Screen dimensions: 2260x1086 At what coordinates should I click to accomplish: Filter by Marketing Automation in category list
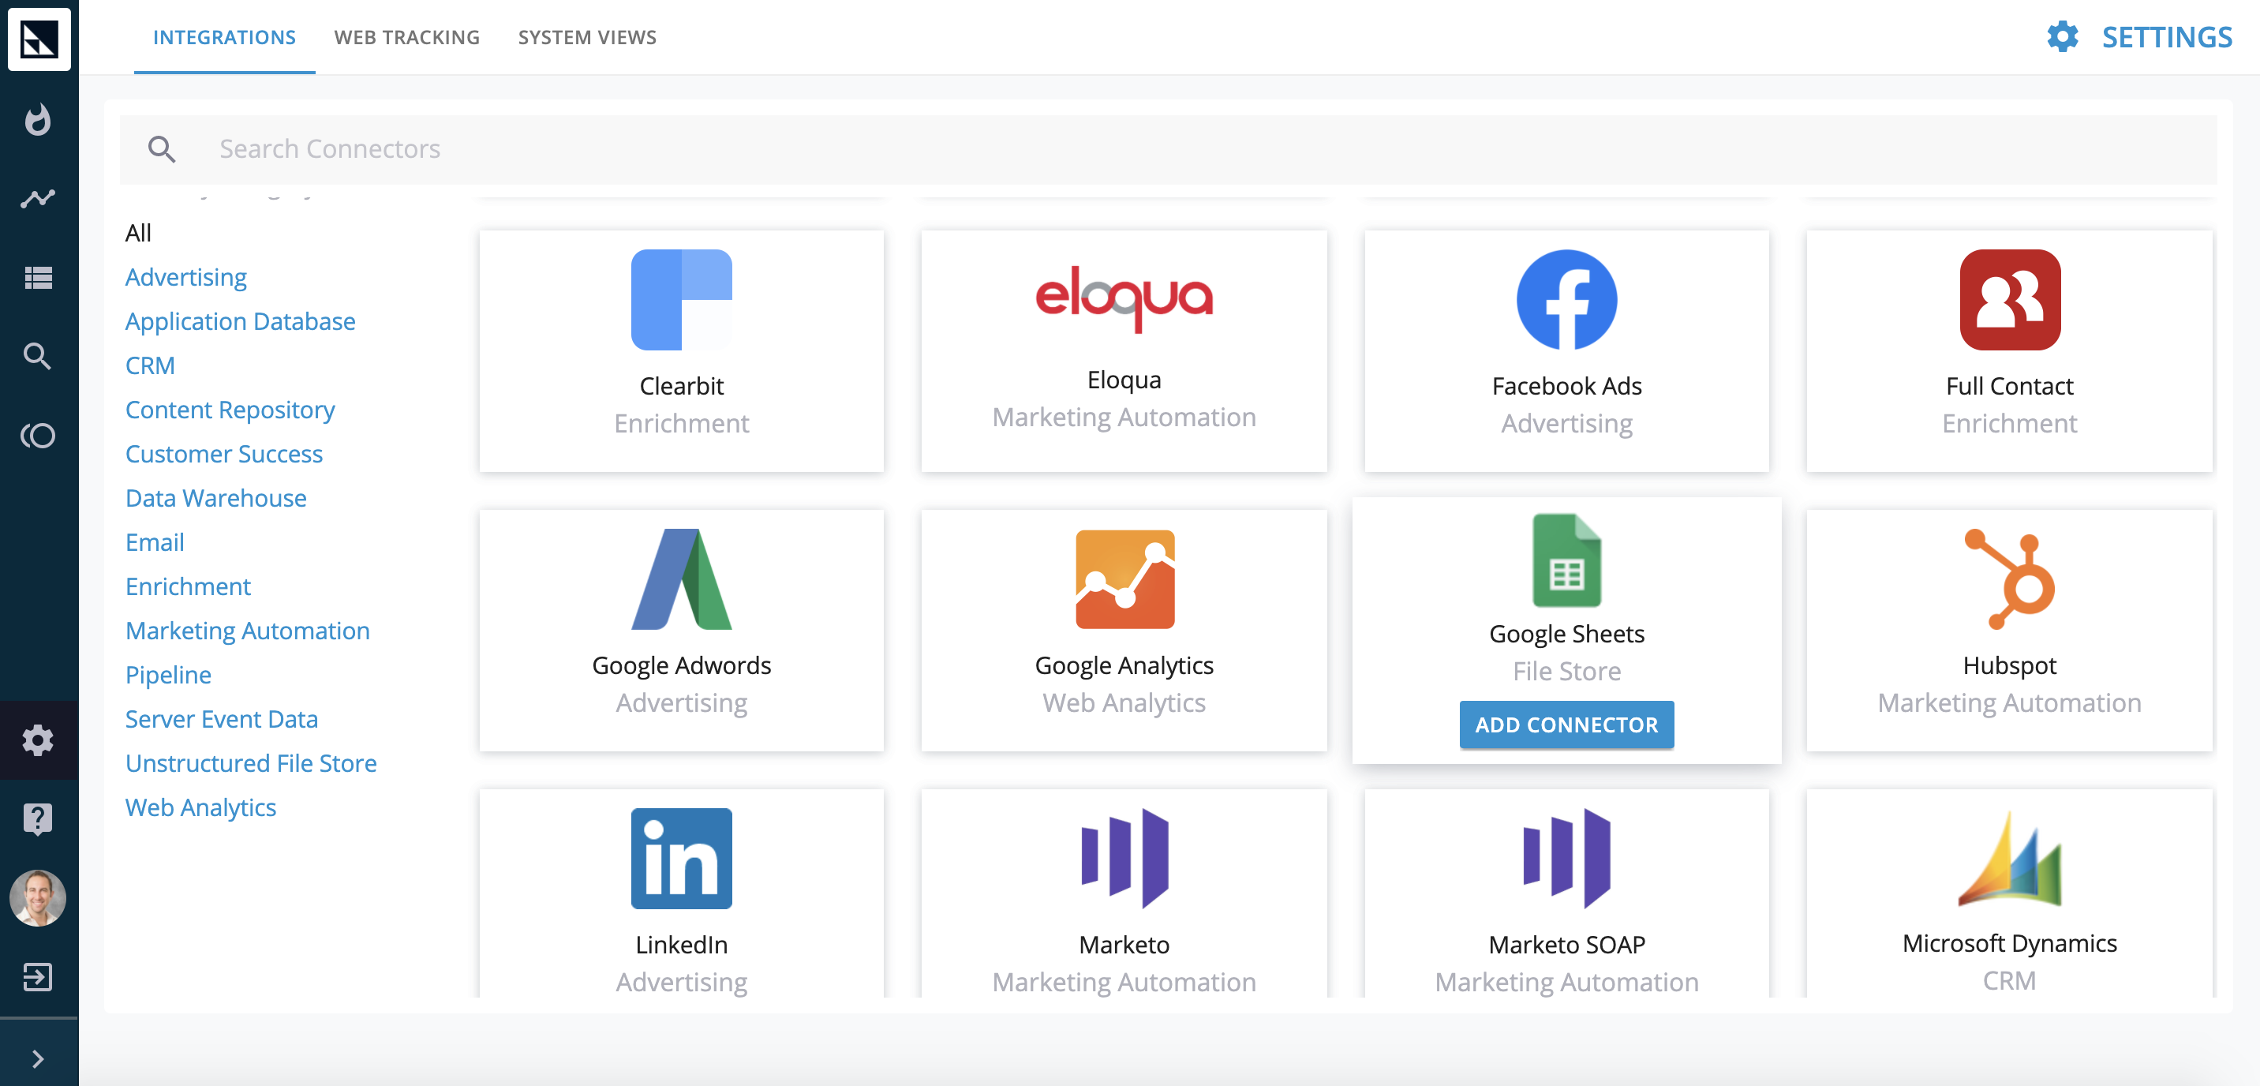pyautogui.click(x=248, y=630)
